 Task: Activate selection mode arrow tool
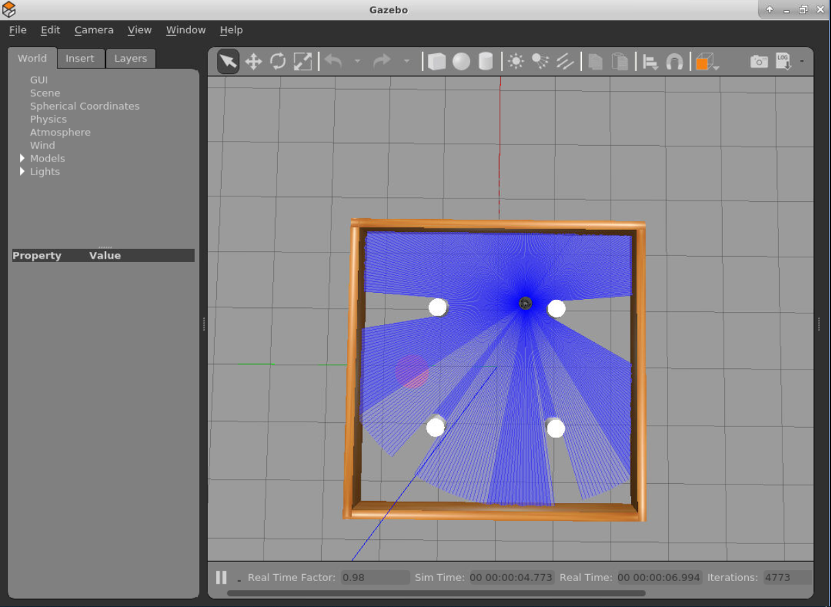228,62
